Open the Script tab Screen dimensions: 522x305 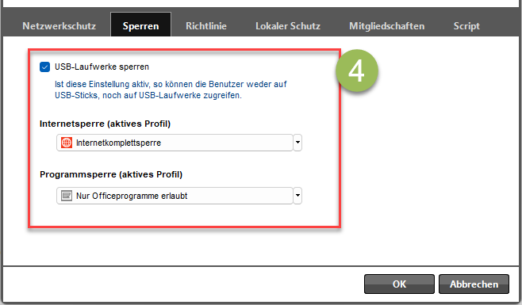click(x=466, y=26)
